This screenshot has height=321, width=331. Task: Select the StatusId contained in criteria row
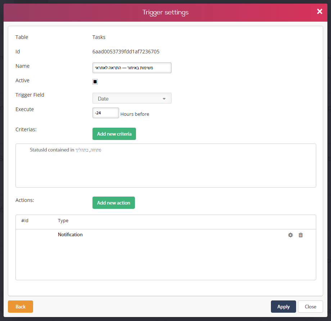pos(65,150)
